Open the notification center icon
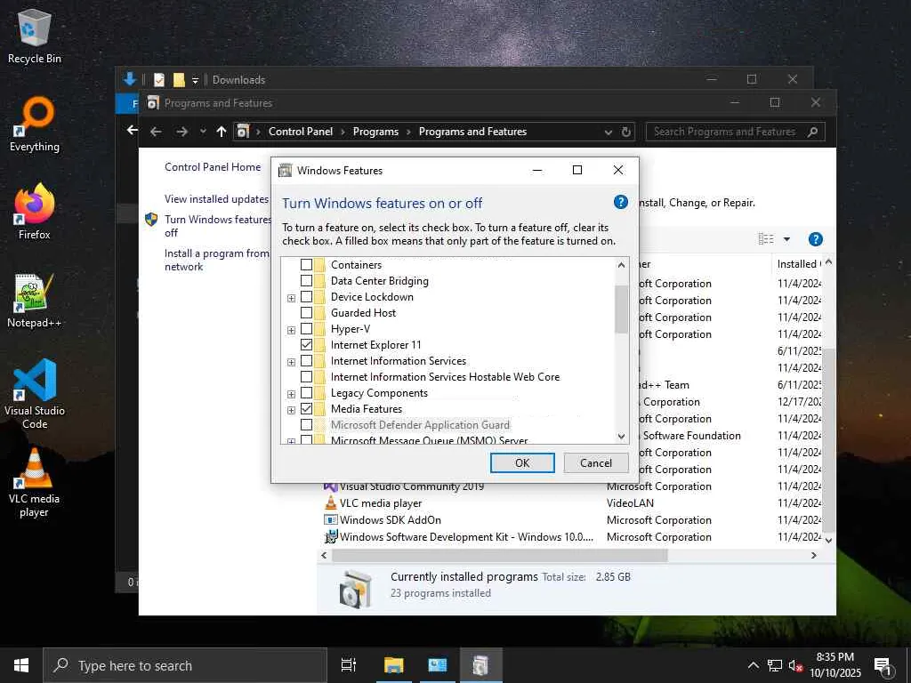The image size is (911, 683). [883, 667]
